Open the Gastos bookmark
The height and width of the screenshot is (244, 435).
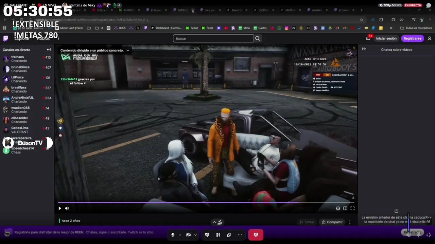(x=260, y=28)
